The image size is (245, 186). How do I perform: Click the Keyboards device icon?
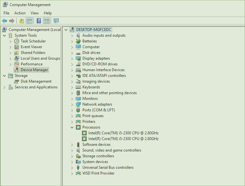[78, 87]
